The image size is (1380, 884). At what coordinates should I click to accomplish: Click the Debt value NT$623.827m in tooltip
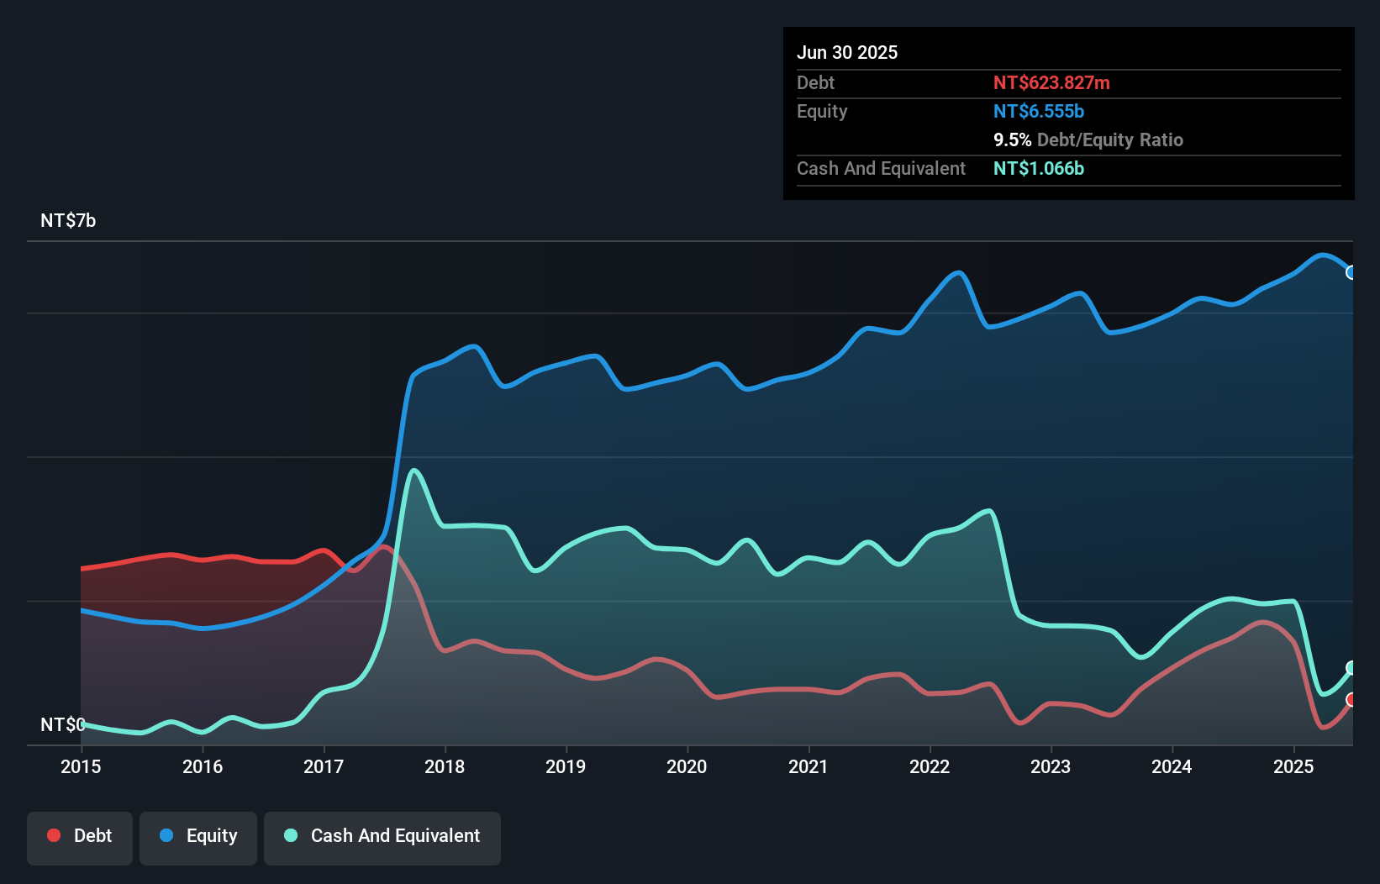[x=1051, y=83]
